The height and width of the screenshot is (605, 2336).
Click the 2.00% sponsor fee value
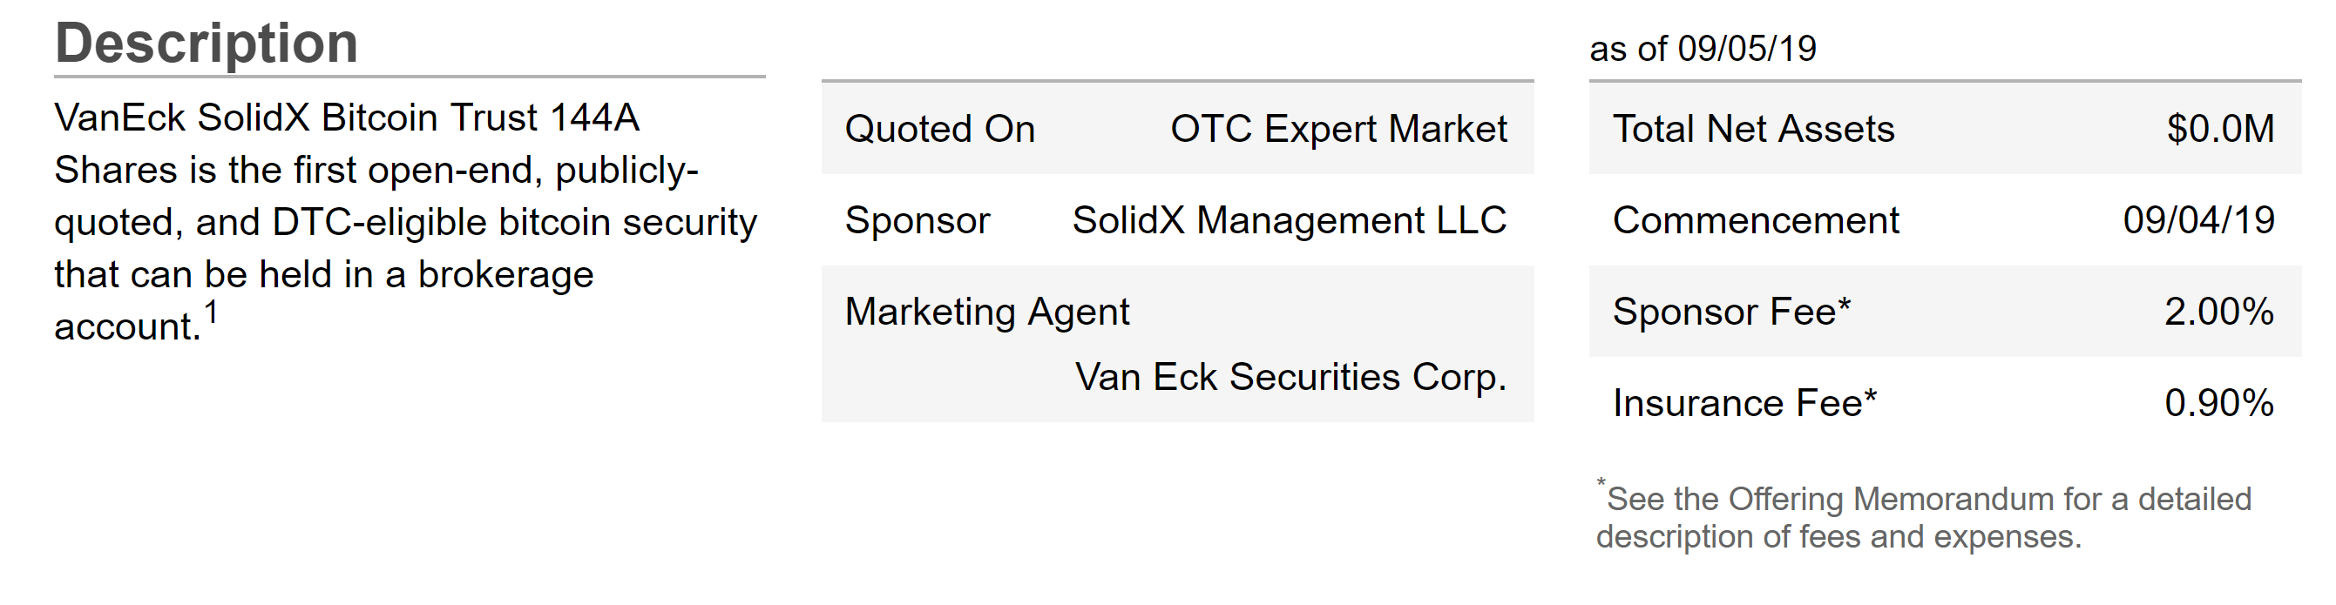point(2218,313)
